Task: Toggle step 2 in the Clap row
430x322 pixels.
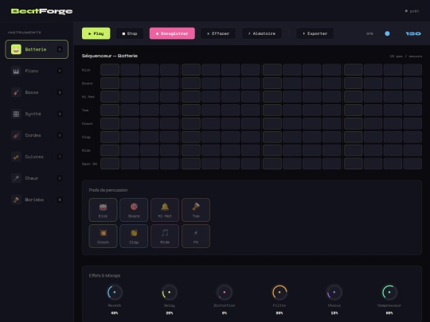Action: pos(130,137)
